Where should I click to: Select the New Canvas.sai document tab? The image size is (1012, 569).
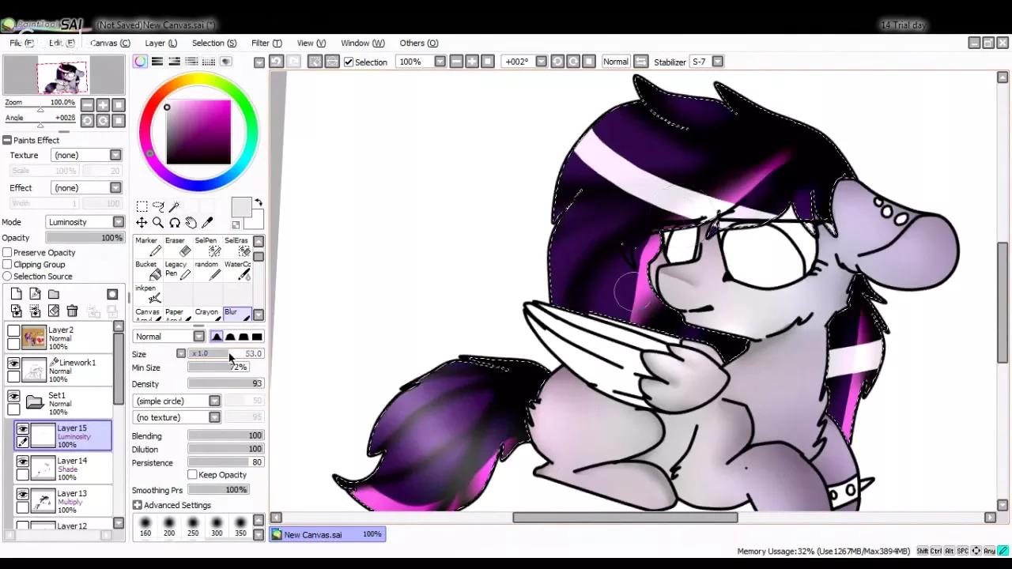coord(327,534)
